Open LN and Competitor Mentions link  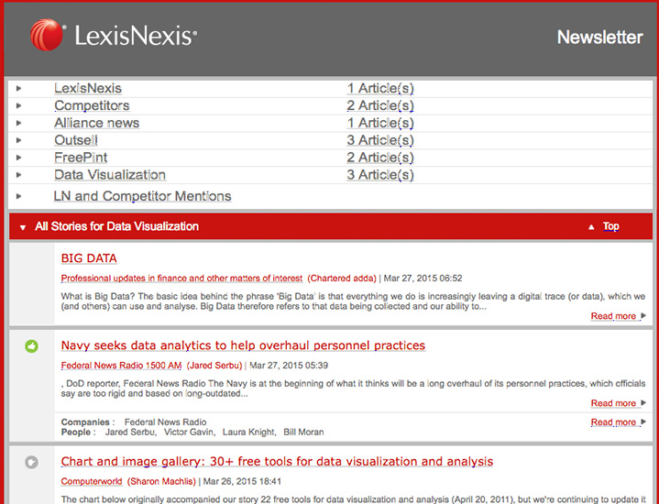(x=142, y=196)
